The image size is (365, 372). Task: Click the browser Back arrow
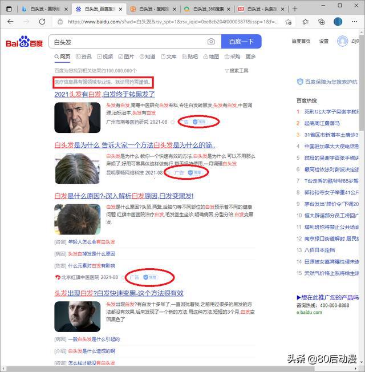click(x=10, y=22)
